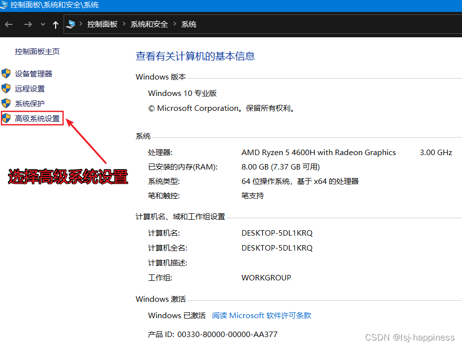Click shield icon beside 远程设置
The image size is (462, 347).
click(6, 88)
